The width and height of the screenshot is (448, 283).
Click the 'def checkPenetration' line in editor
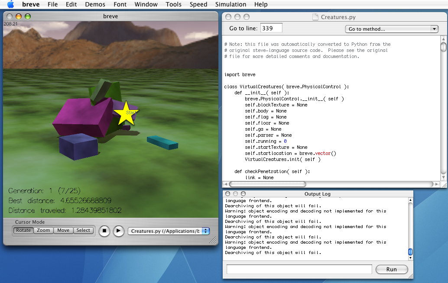click(x=272, y=171)
